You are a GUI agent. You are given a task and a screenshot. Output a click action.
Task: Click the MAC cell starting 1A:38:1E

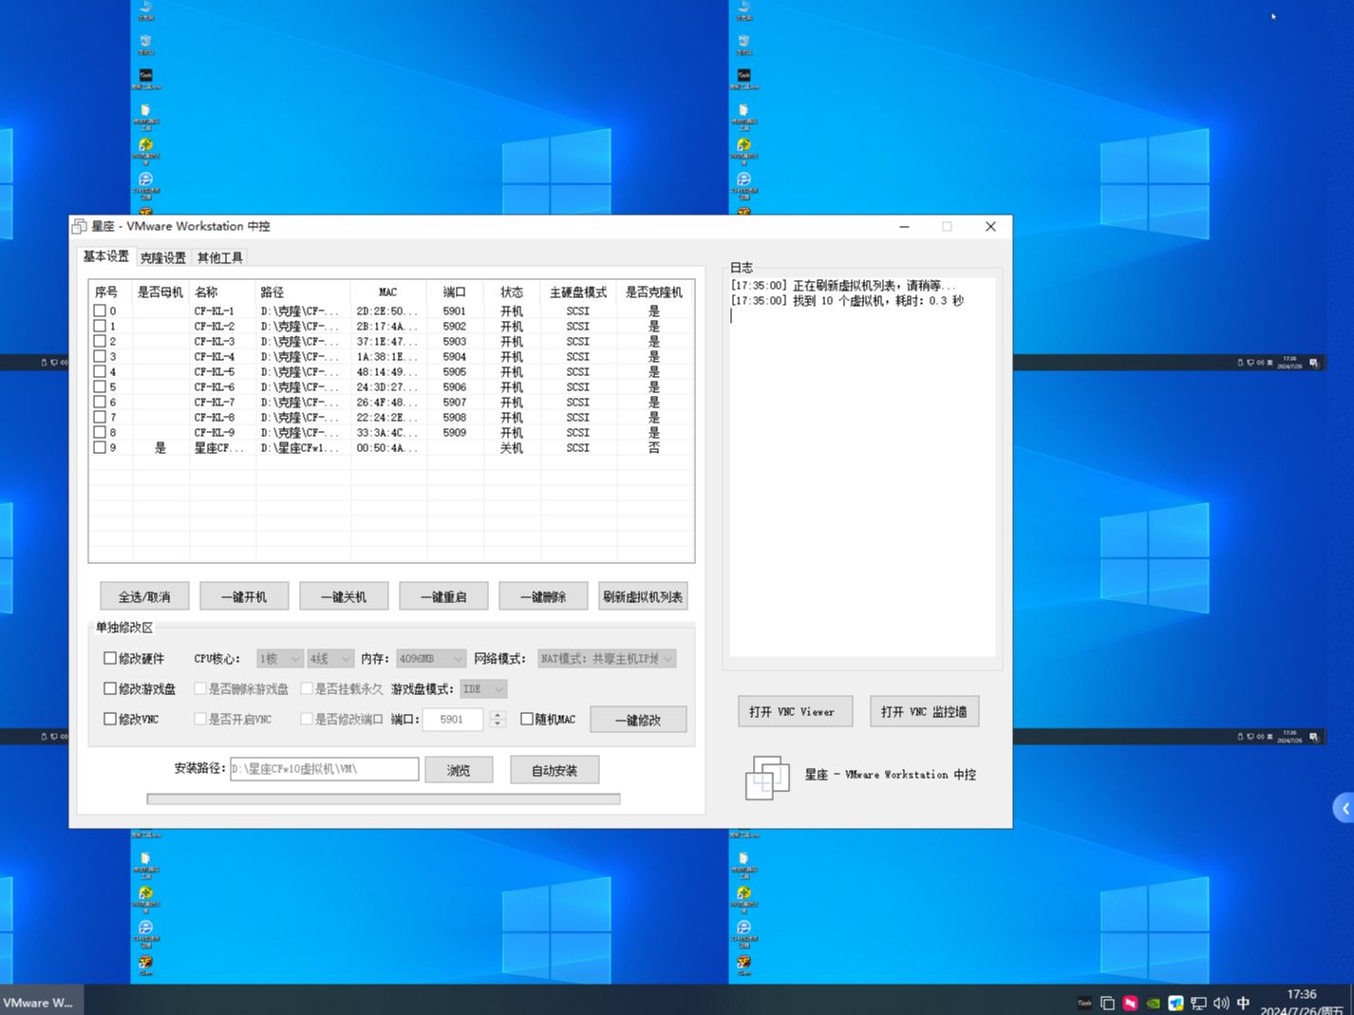387,356
